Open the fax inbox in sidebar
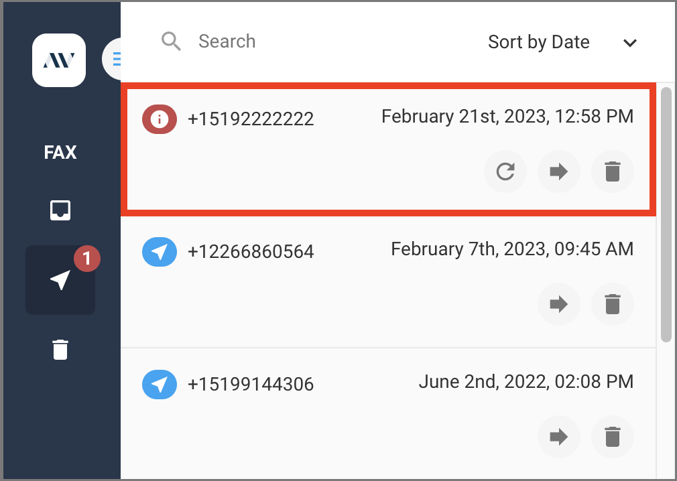Image resolution: width=677 pixels, height=481 pixels. (x=60, y=210)
